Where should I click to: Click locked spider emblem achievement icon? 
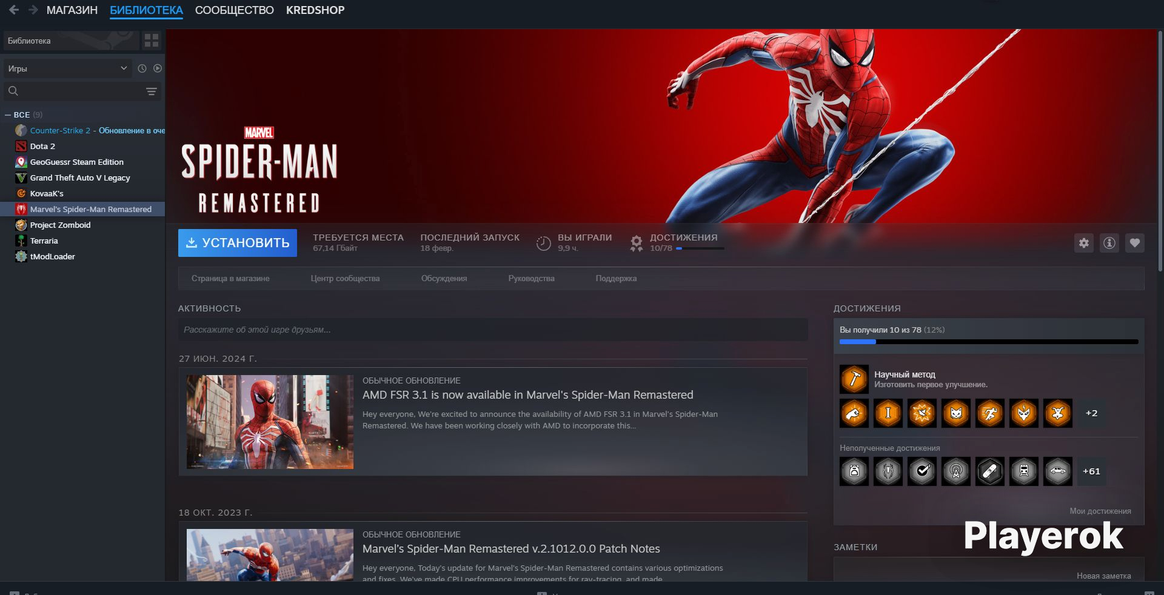pos(888,471)
